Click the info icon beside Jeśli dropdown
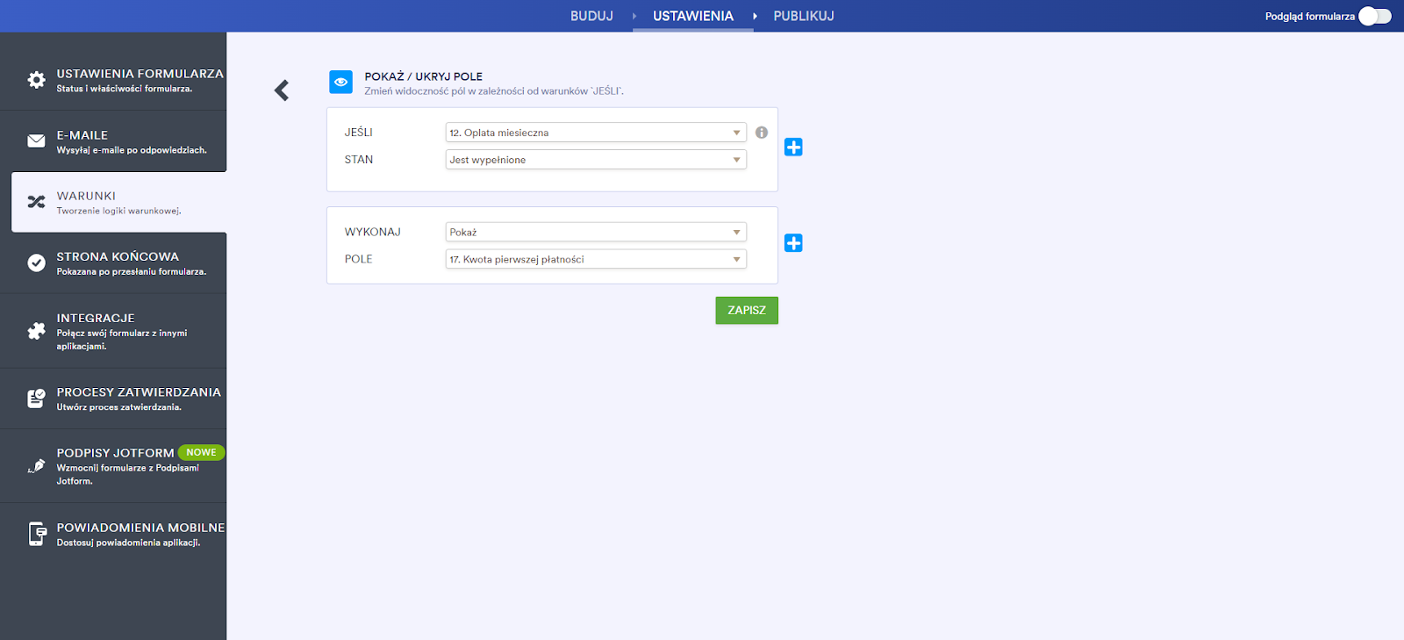Screen dimensions: 1404x640 coord(762,133)
